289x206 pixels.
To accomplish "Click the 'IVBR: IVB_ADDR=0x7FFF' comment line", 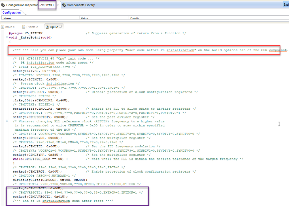I will point(44,67).
